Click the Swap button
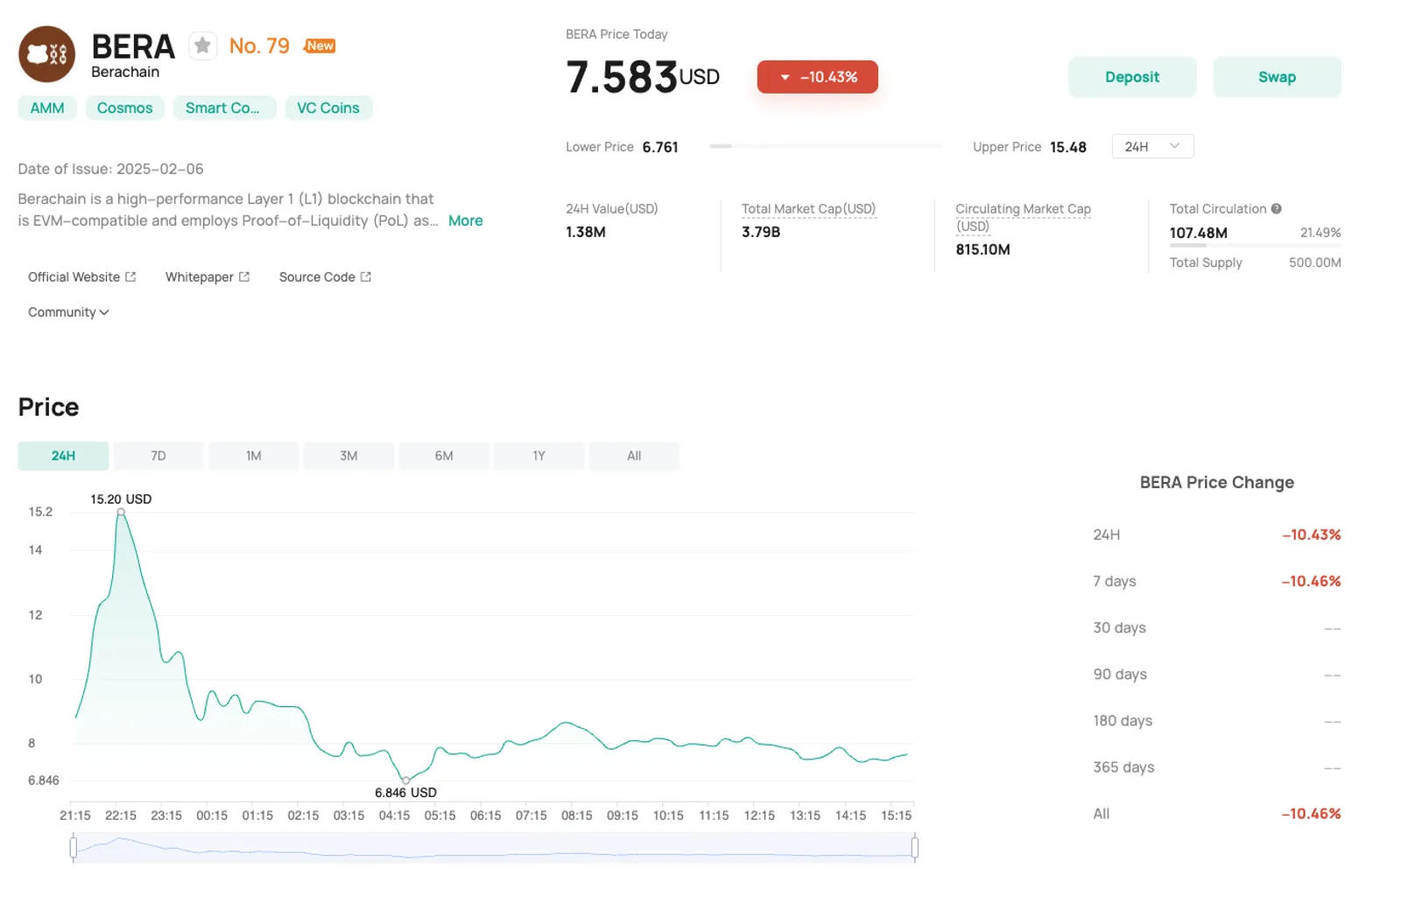Image resolution: width=1401 pixels, height=903 pixels. point(1277,77)
